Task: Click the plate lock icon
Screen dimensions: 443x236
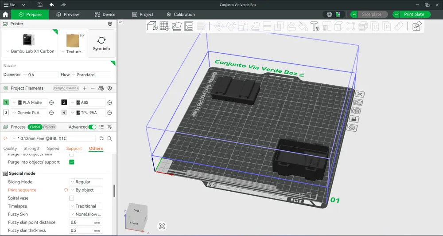Action: pyautogui.click(x=354, y=119)
